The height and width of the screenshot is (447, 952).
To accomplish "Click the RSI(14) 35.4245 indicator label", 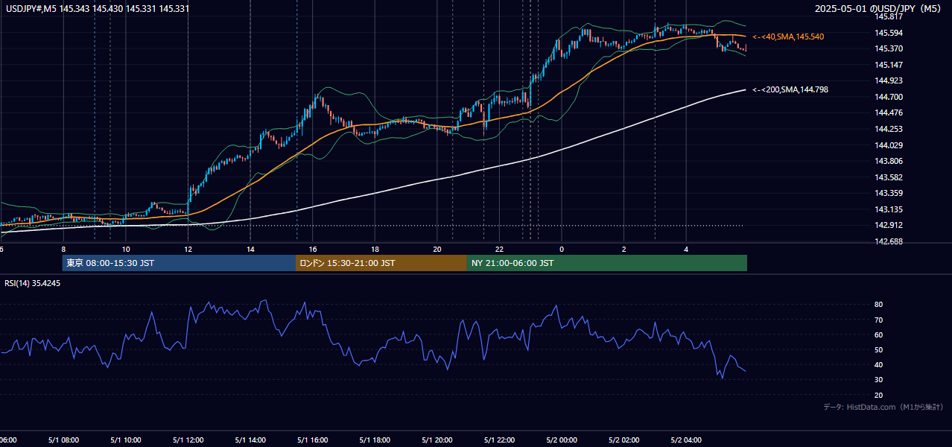I will [x=33, y=283].
